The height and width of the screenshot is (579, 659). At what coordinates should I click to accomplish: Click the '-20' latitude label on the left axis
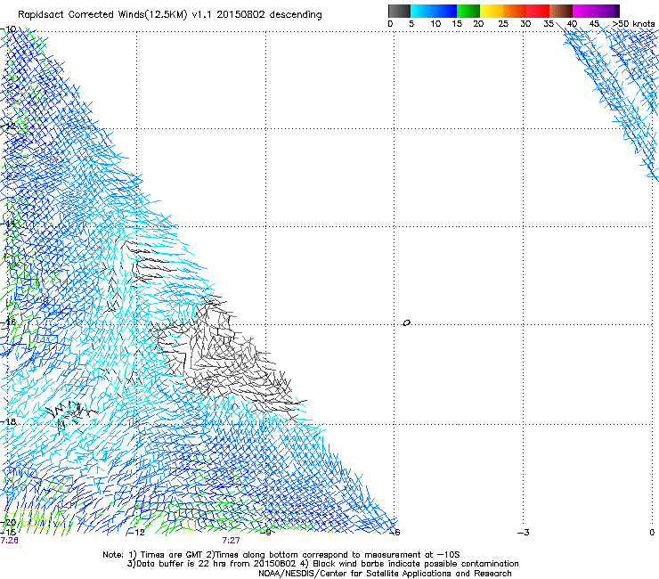(x=9, y=523)
